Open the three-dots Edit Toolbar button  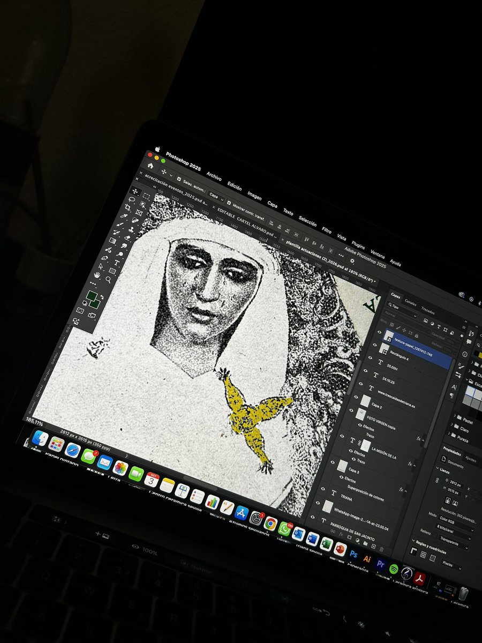tap(93, 283)
